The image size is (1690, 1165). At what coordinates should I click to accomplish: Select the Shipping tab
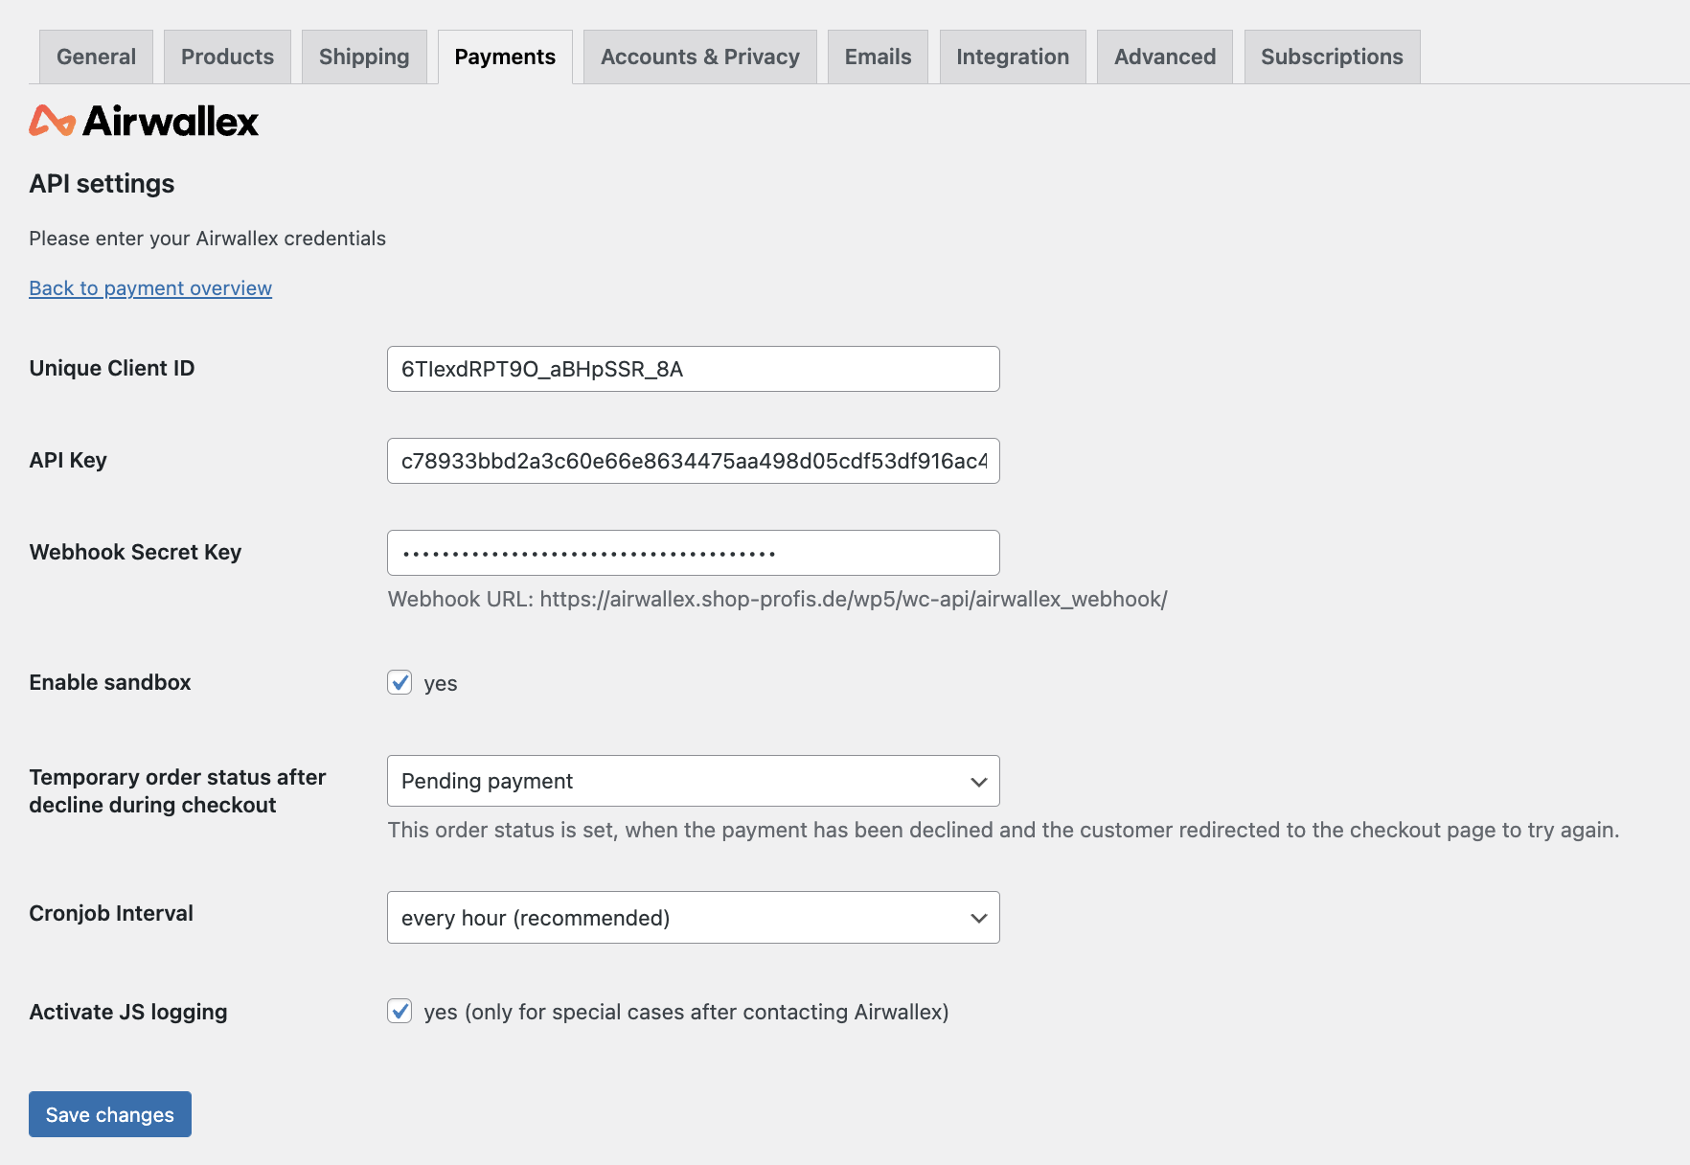coord(364,57)
